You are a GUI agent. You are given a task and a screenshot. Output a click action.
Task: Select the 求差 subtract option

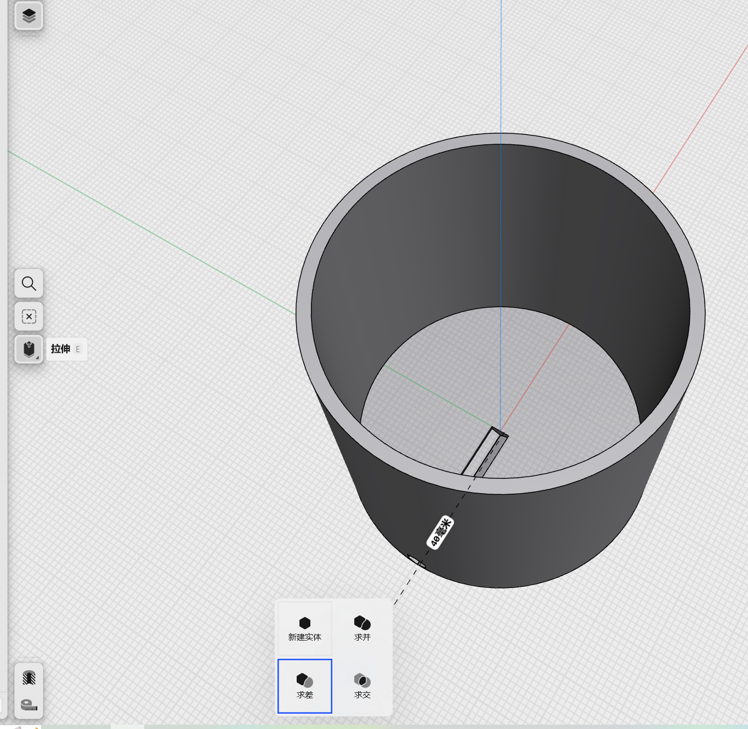coord(305,686)
